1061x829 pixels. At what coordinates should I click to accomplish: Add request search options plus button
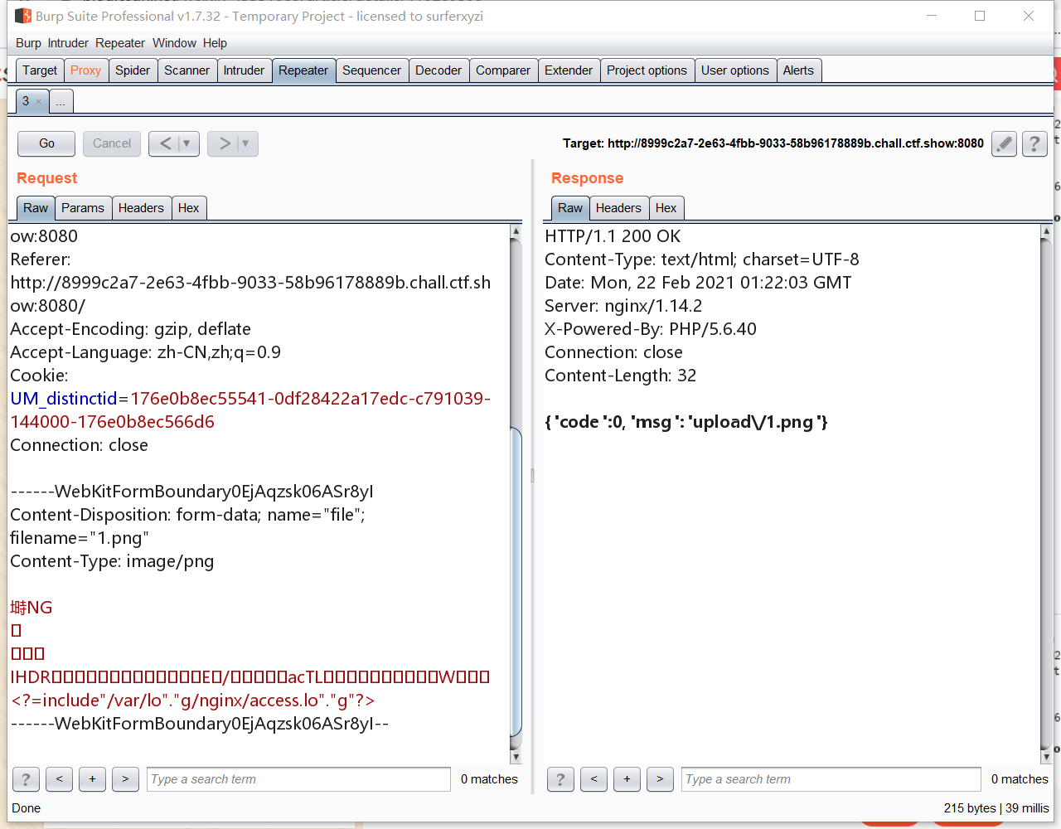point(92,779)
